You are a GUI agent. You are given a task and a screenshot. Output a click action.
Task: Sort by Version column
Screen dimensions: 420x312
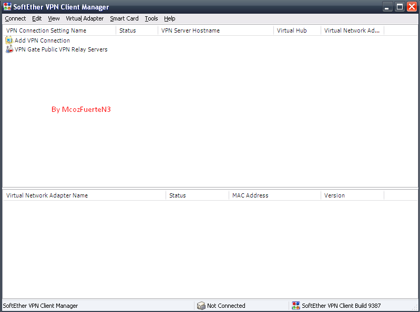(x=352, y=195)
